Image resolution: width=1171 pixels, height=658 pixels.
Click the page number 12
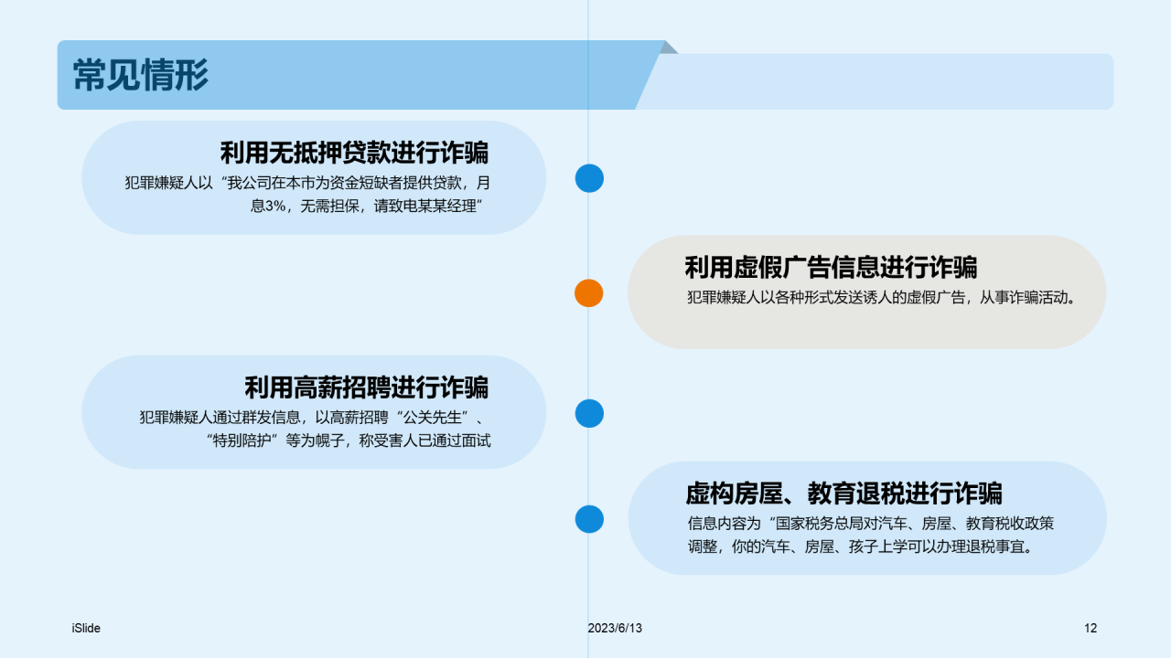coord(1090,629)
